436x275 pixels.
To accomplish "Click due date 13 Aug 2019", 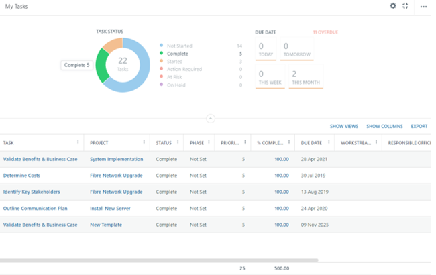I will [315, 192].
